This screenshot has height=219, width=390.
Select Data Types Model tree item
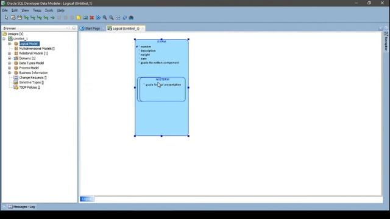pos(31,63)
